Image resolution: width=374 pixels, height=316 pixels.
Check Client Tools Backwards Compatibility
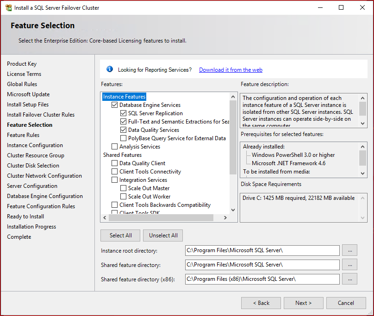114,205
